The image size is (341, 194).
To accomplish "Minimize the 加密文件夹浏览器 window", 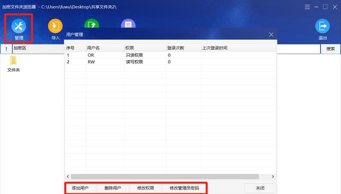I will (316, 7).
